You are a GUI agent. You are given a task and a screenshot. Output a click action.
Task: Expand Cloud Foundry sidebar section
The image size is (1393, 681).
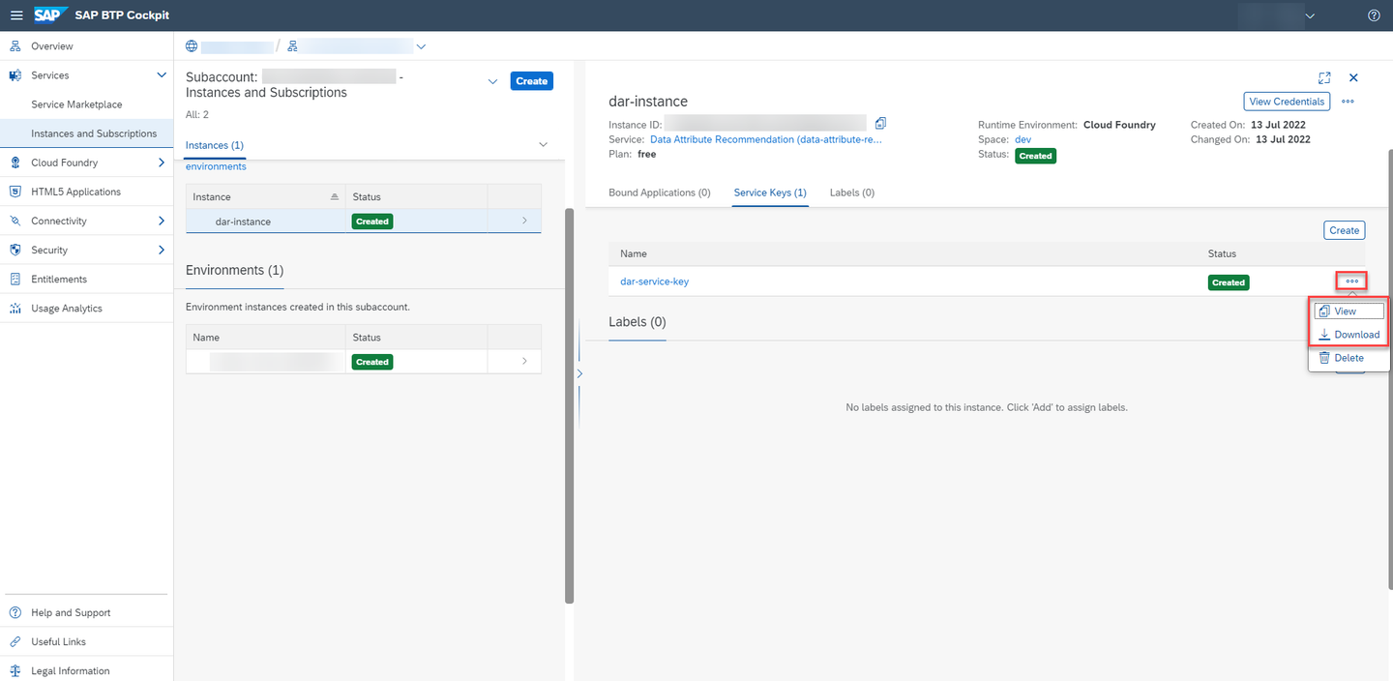[162, 163]
